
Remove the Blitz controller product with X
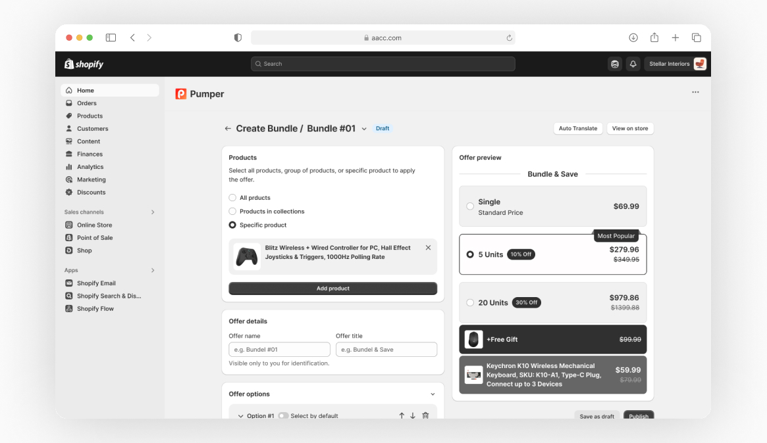click(428, 248)
